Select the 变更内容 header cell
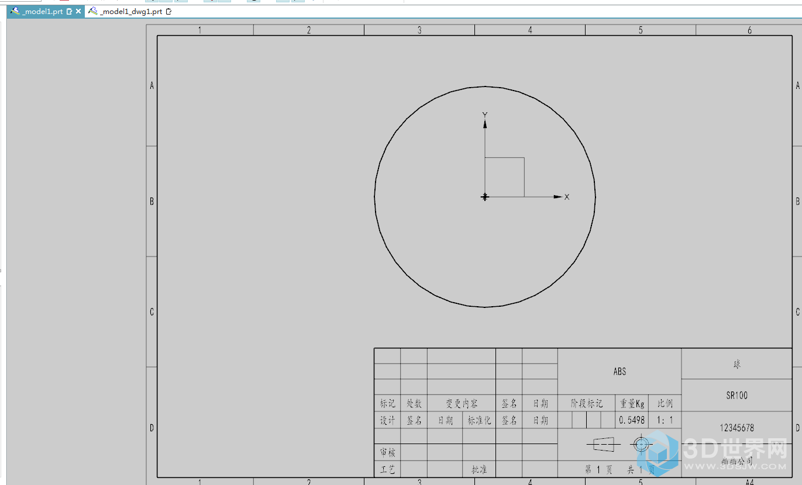 pos(462,403)
